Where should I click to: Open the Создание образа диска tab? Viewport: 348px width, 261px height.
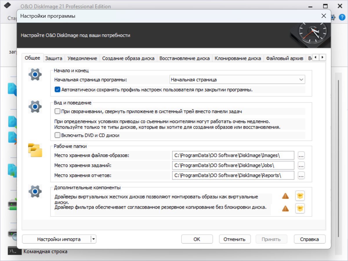click(x=128, y=58)
